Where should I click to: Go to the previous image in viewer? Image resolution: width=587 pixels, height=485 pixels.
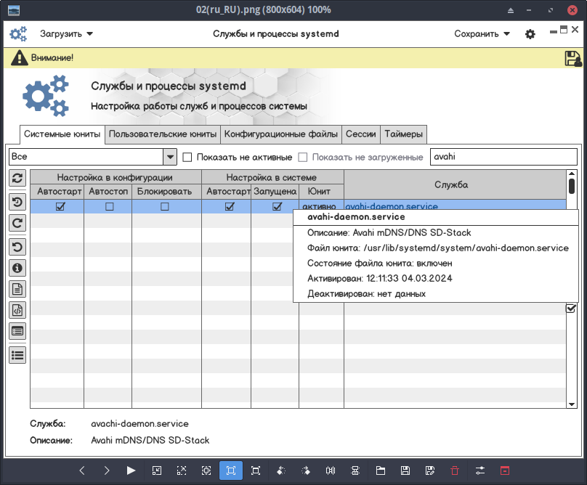pos(82,470)
